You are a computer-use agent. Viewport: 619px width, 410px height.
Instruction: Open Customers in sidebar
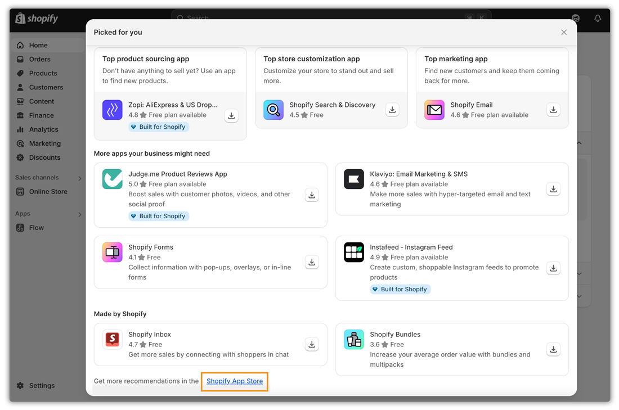[x=47, y=87]
